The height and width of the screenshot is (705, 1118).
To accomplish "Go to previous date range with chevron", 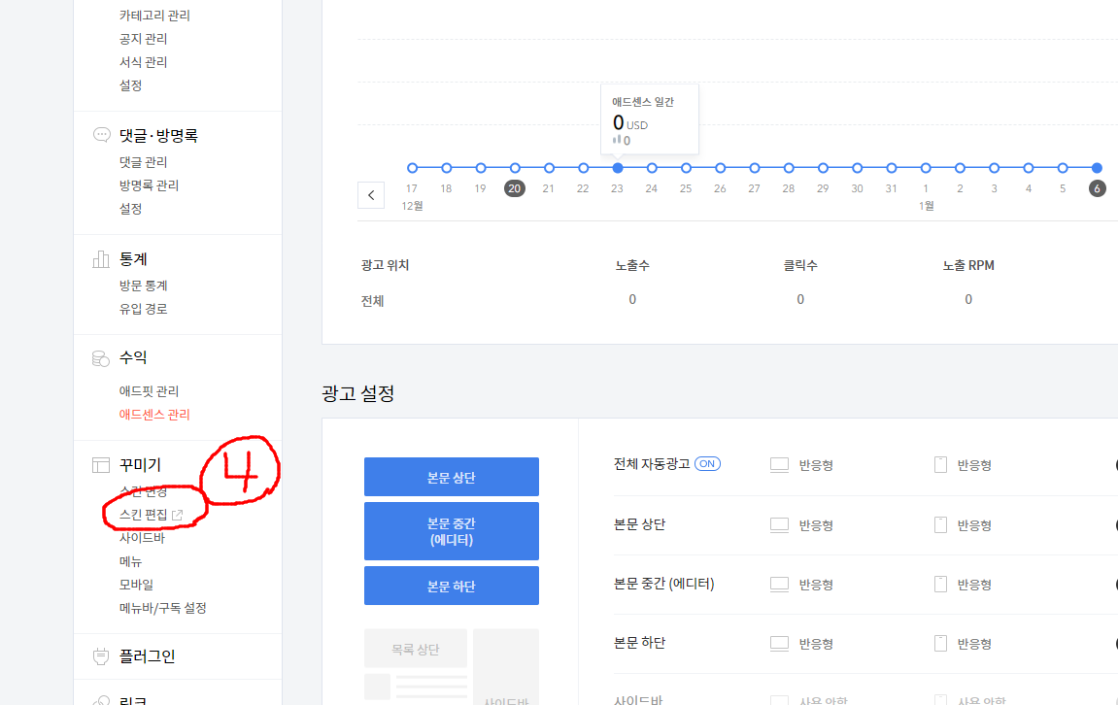I will tap(371, 194).
